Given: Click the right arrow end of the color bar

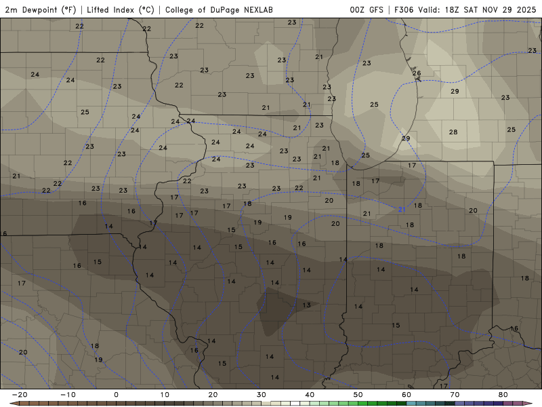Looking at the screenshot, I should [x=528, y=404].
